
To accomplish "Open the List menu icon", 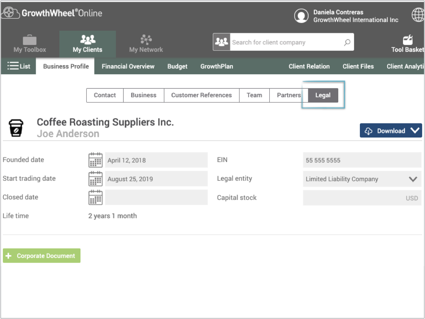I will (13, 66).
